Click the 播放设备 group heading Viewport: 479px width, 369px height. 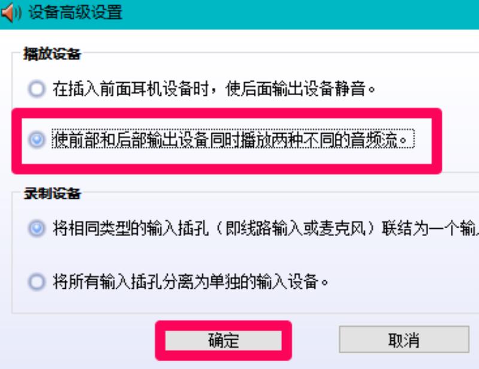(52, 54)
